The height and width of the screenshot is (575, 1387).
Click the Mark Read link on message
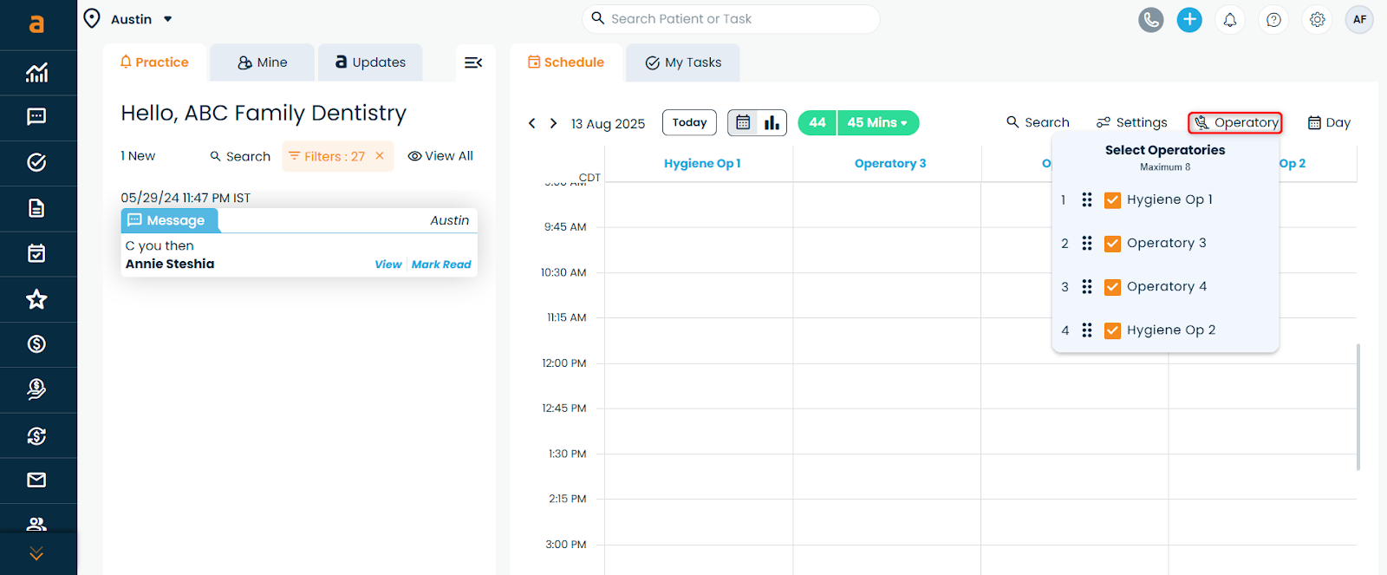coord(441,265)
